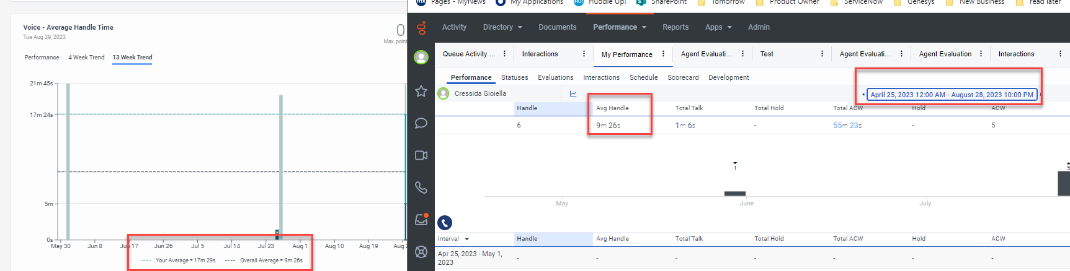Open the kebab menu on Test tab
Image resolution: width=1070 pixels, height=271 pixels.
point(822,54)
